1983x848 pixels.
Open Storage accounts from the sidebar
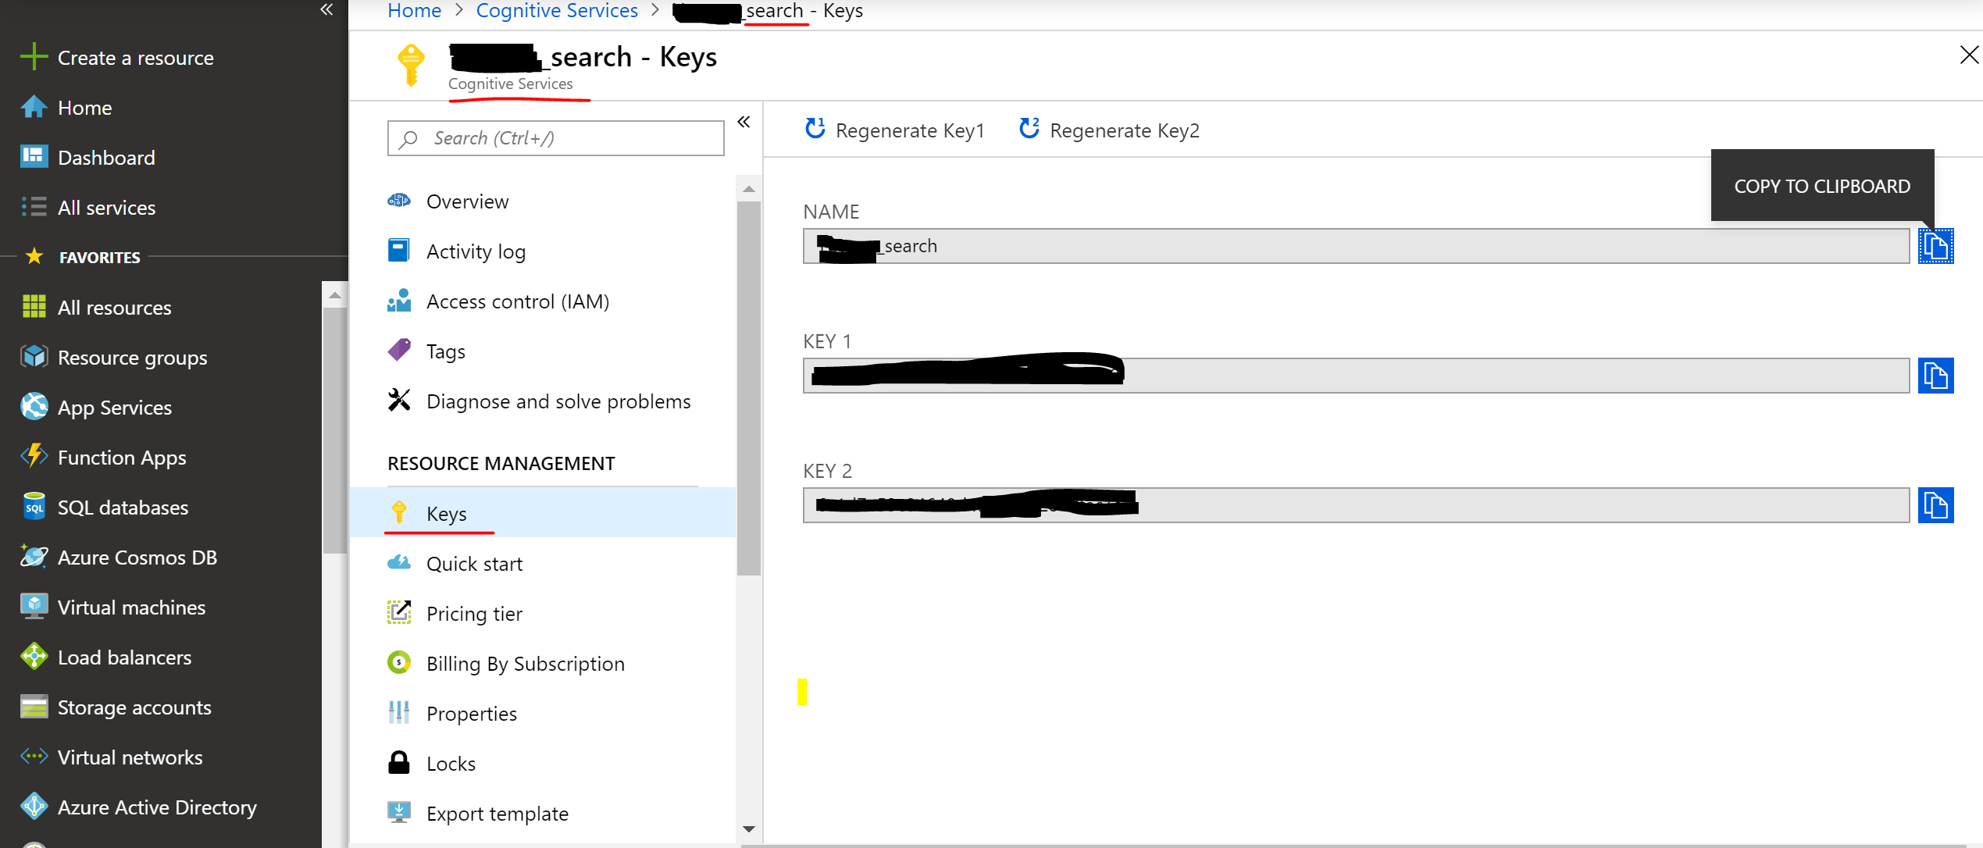[x=134, y=707]
